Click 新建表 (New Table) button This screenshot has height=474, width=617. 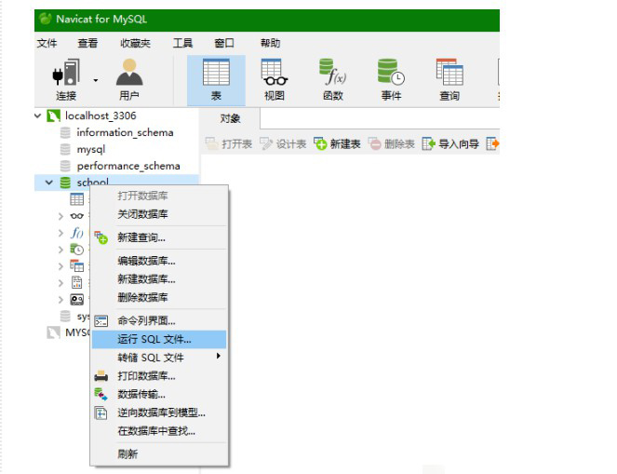(x=337, y=143)
